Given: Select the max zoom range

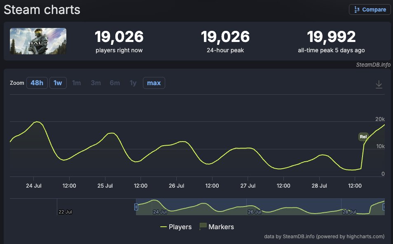Looking at the screenshot, I should [154, 83].
